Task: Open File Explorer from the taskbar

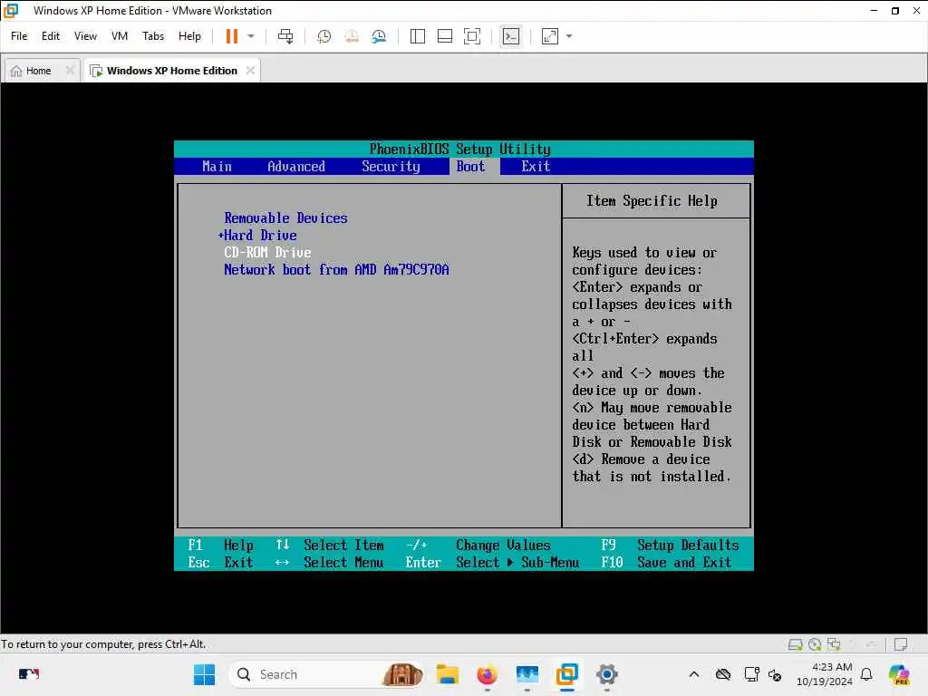Action: click(448, 674)
